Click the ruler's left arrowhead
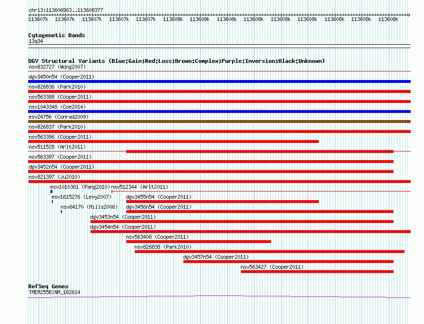The width and height of the screenshot is (424, 324). [30, 15]
